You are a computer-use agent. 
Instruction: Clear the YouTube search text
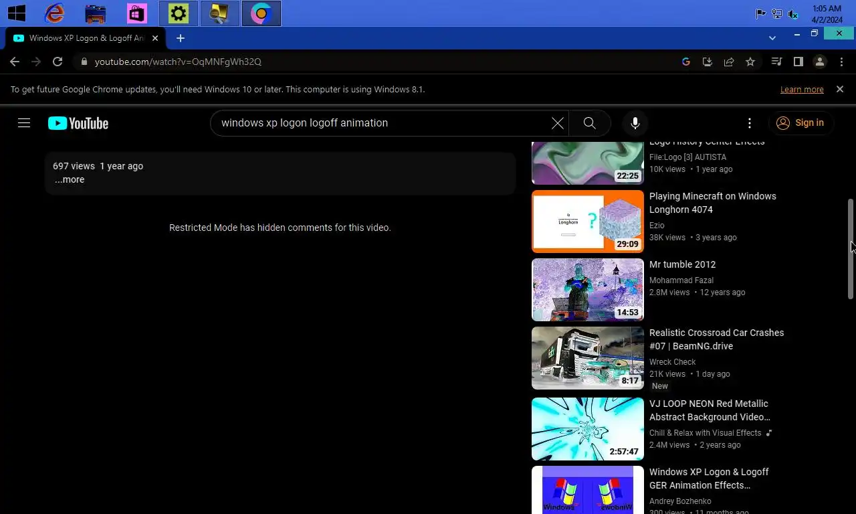click(x=557, y=123)
